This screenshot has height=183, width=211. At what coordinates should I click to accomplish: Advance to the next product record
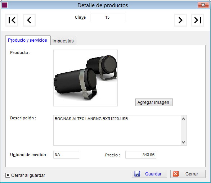[180, 20]
